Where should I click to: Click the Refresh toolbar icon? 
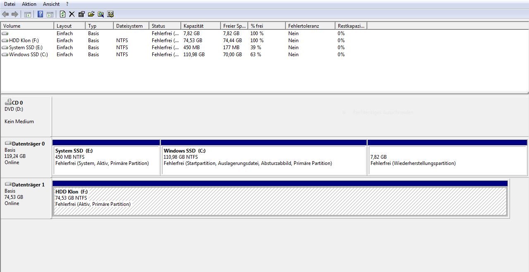[x=62, y=14]
